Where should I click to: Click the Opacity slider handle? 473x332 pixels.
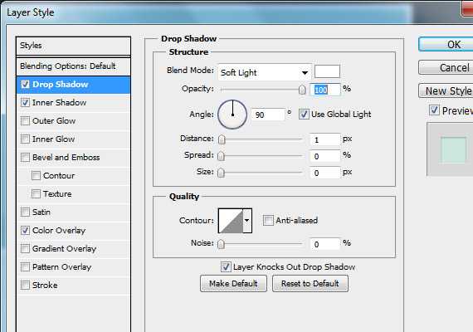coord(302,90)
